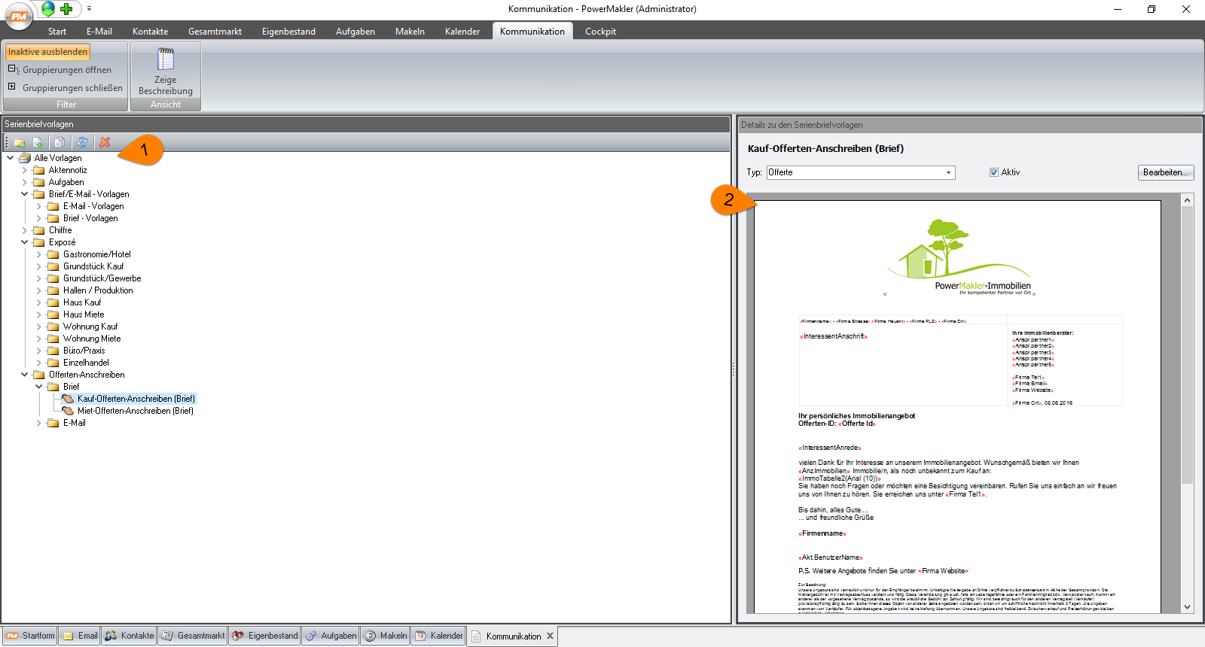The image size is (1205, 647).
Task: Select the Wohnung Kauf folder
Action: pos(90,327)
